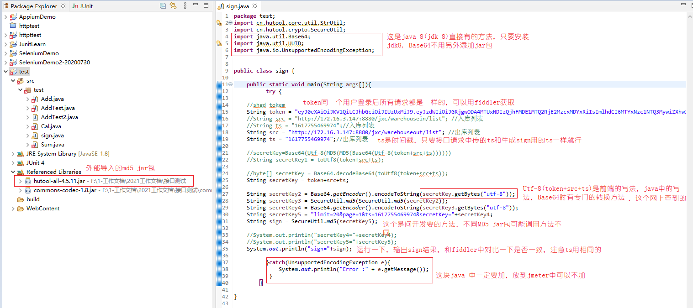693x308 pixels.
Task: Click the Add.java file icon
Action: click(35, 99)
